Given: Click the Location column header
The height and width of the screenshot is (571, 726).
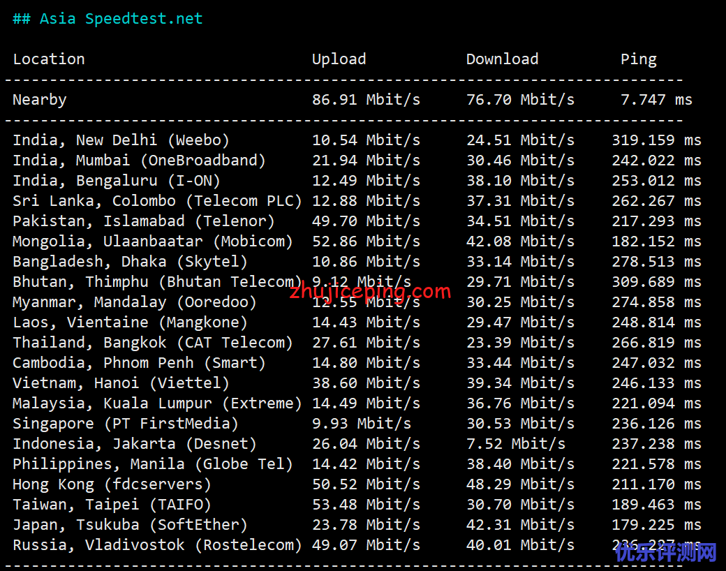Looking at the screenshot, I should click(x=49, y=59).
